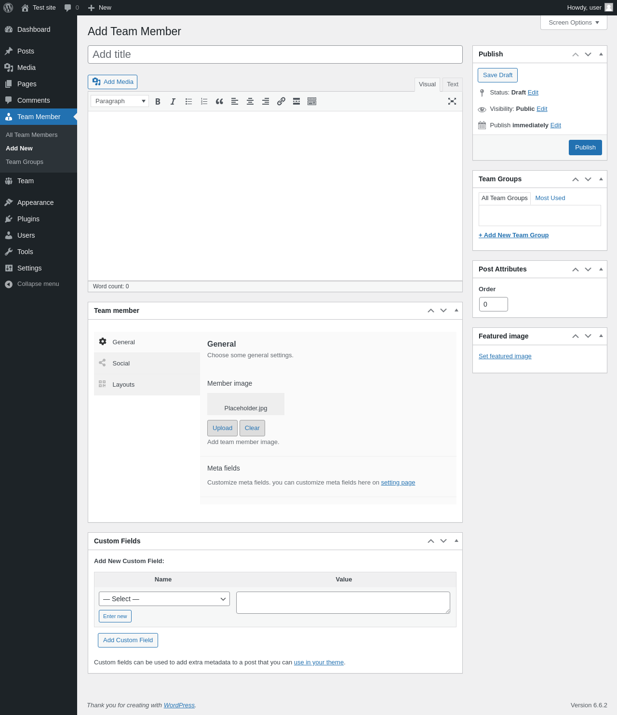Viewport: 617px width, 715px height.
Task: Click custom field Value textarea
Action: click(343, 603)
